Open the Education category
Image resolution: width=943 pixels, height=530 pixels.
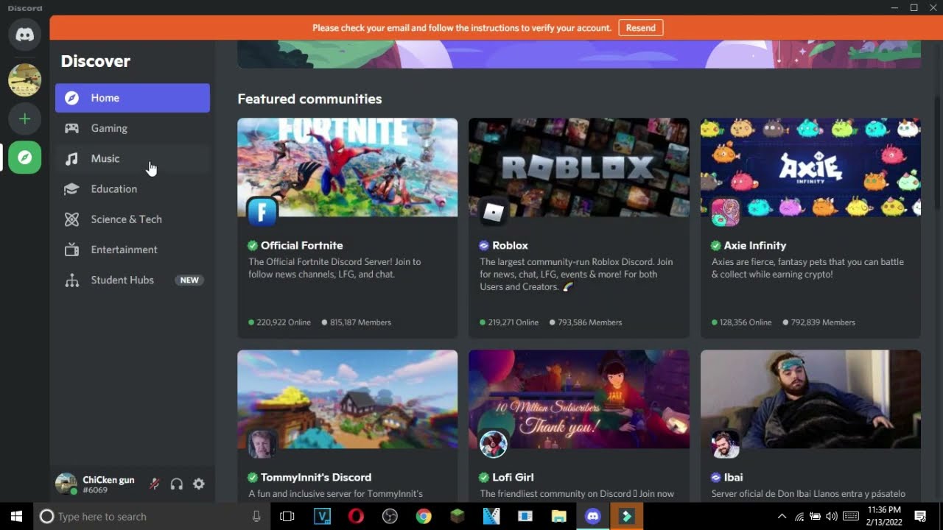pos(133,189)
